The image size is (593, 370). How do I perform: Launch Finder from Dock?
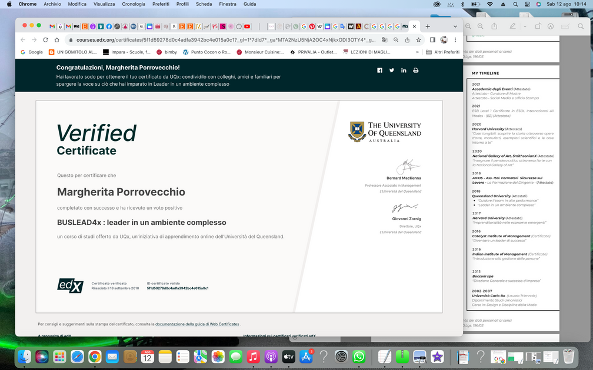(25, 356)
